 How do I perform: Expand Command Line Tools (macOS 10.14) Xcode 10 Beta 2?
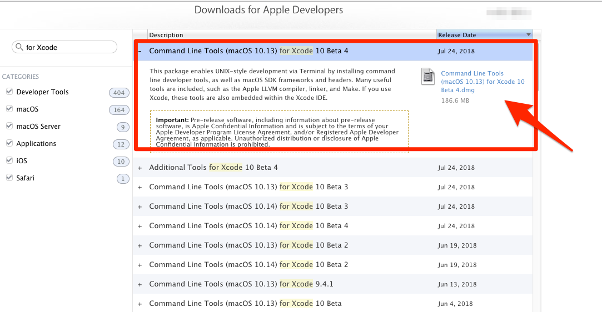(140, 265)
